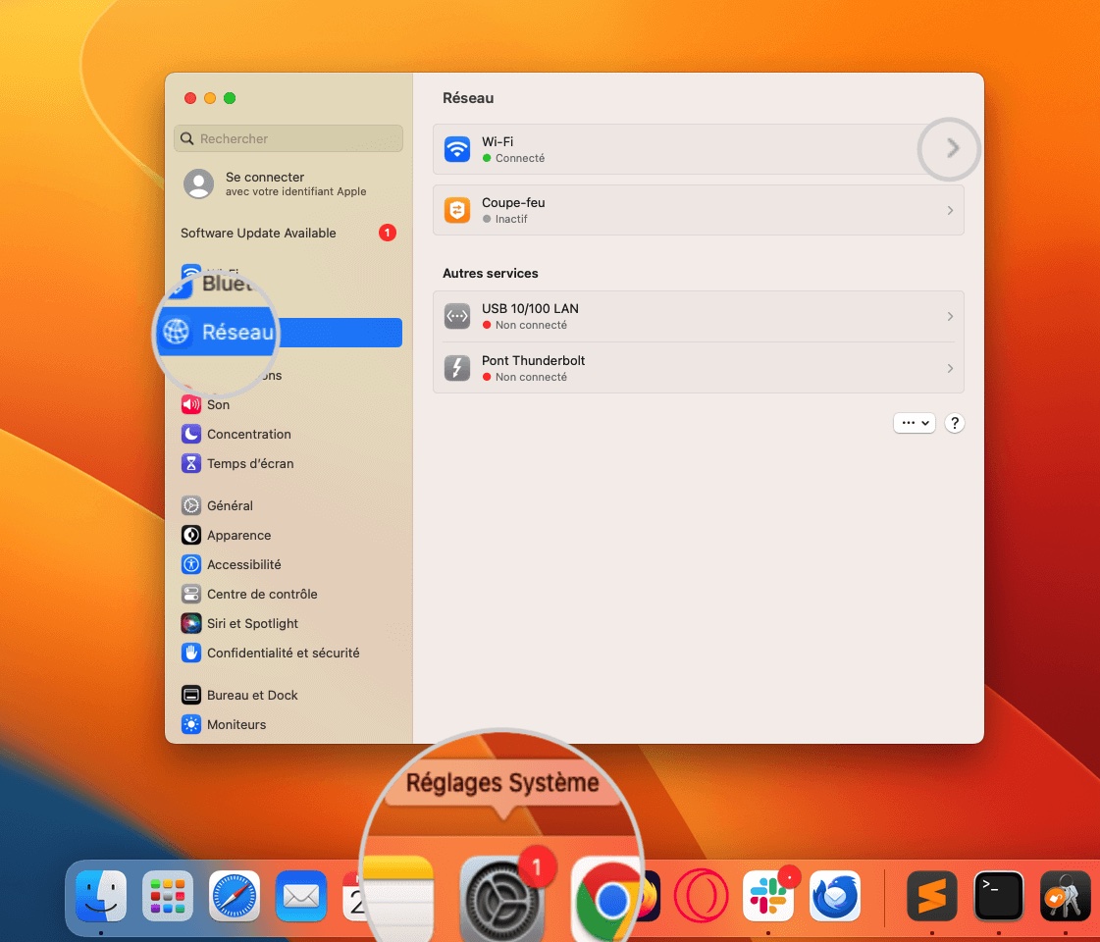The image size is (1100, 942).
Task: Open Apparence settings in sidebar
Action: (x=288, y=535)
